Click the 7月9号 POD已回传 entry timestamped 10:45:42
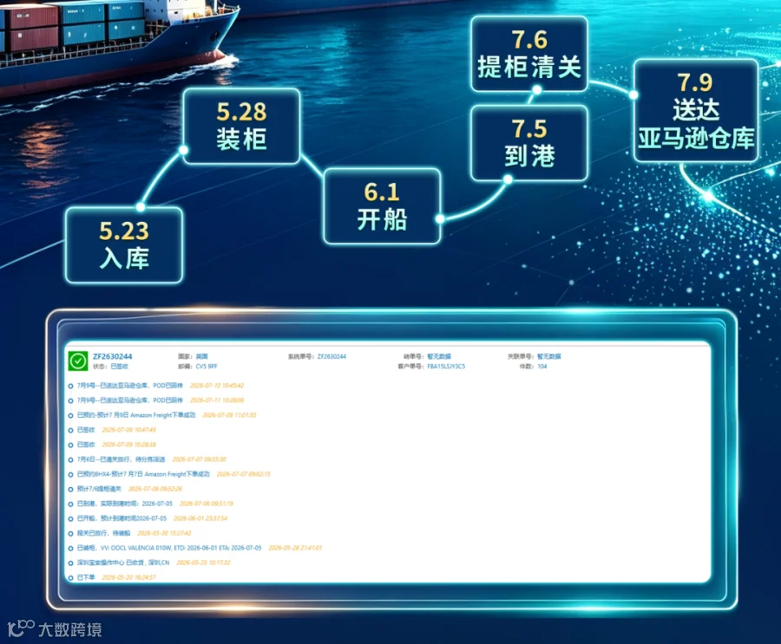781x644 pixels. 161,386
